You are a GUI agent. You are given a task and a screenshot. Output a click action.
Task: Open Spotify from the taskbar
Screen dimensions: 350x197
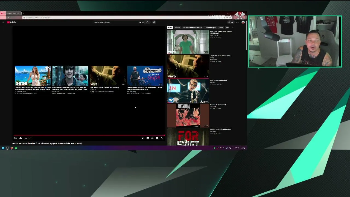tap(16, 148)
